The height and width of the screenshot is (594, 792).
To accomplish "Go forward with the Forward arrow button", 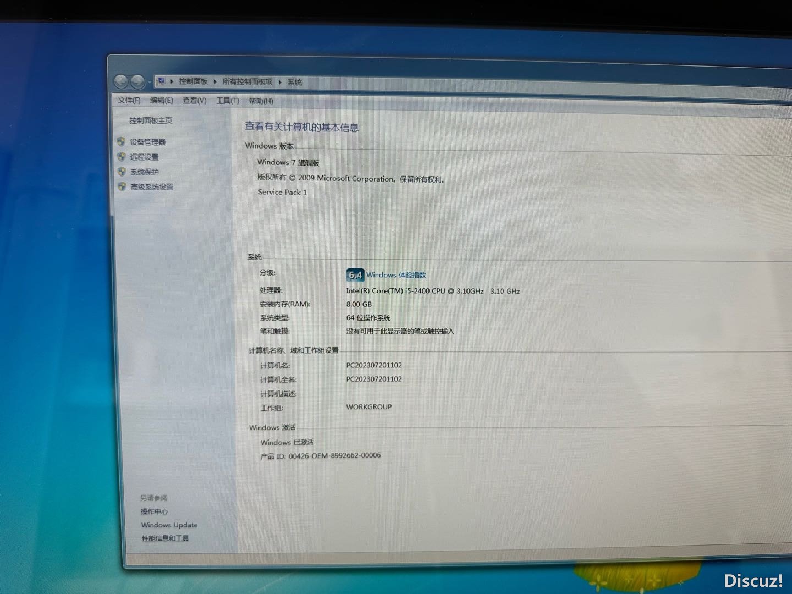I will [137, 82].
